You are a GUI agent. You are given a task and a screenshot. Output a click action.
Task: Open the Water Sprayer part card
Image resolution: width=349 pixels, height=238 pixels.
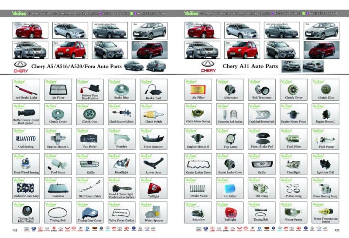coord(154,213)
